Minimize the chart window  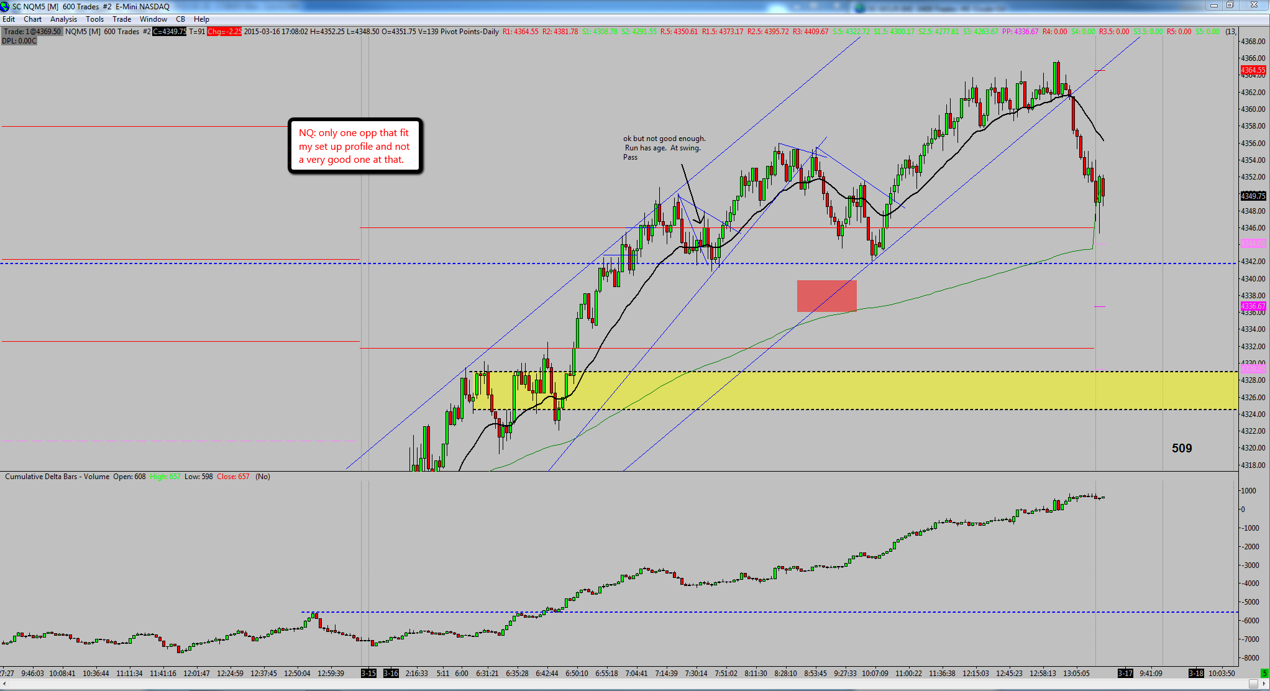click(x=1213, y=6)
